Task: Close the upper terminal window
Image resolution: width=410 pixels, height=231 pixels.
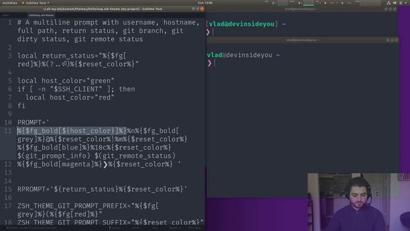Action: coord(395,9)
